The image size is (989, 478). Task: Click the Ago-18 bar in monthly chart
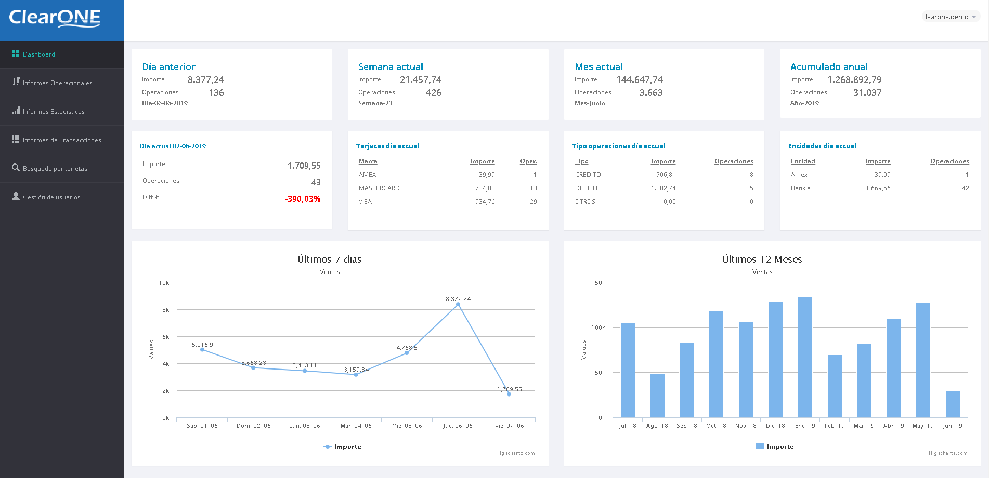[x=657, y=395]
